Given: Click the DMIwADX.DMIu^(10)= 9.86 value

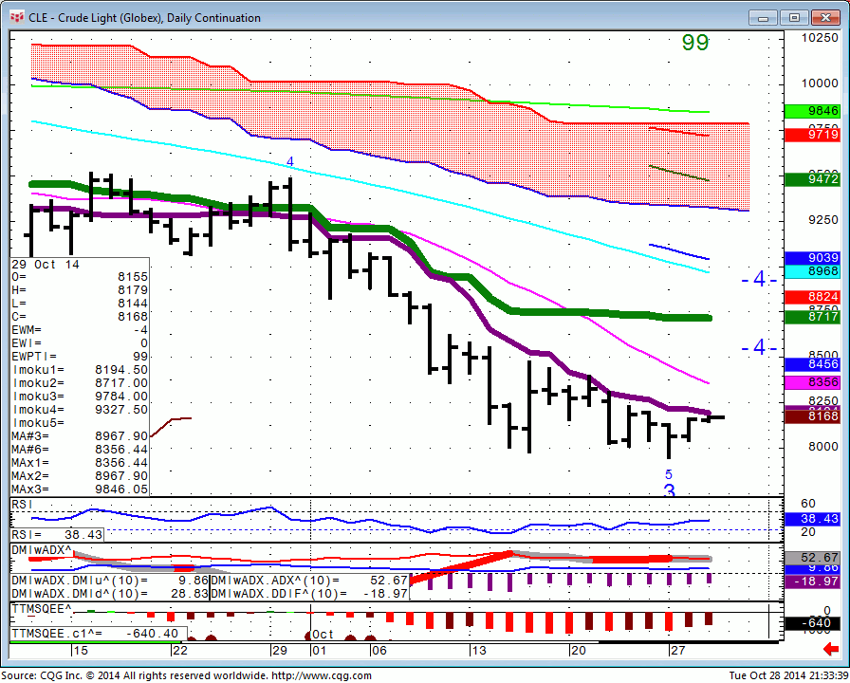Looking at the screenshot, I should [x=110, y=581].
